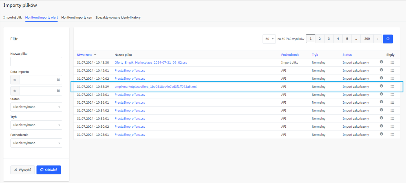Clear filters with the Wyczyść button

tap(23, 170)
